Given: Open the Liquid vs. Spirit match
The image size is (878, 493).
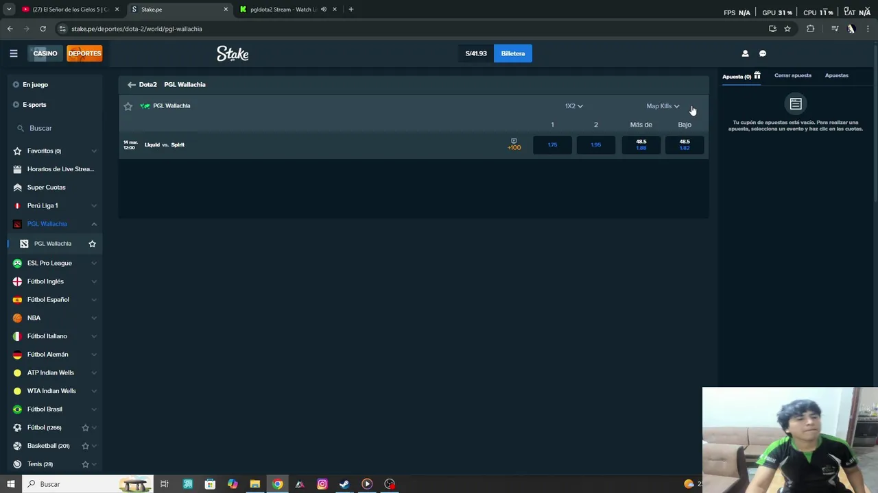Looking at the screenshot, I should pyautogui.click(x=165, y=145).
